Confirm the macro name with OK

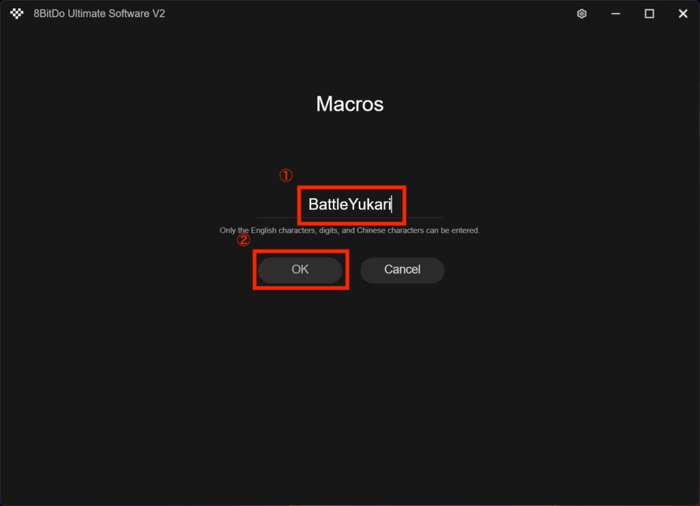(300, 270)
